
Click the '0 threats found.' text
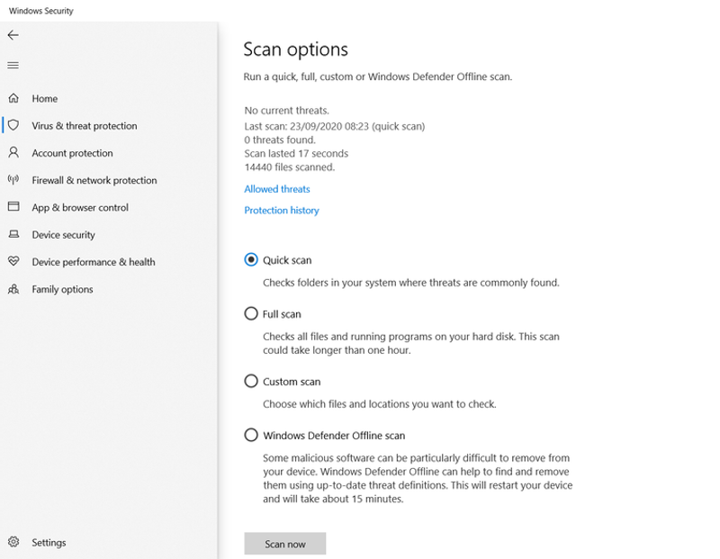pyautogui.click(x=280, y=140)
